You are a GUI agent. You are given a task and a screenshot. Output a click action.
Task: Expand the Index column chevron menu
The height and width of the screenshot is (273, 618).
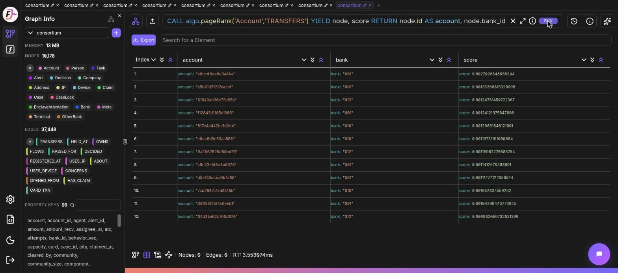(x=153, y=60)
